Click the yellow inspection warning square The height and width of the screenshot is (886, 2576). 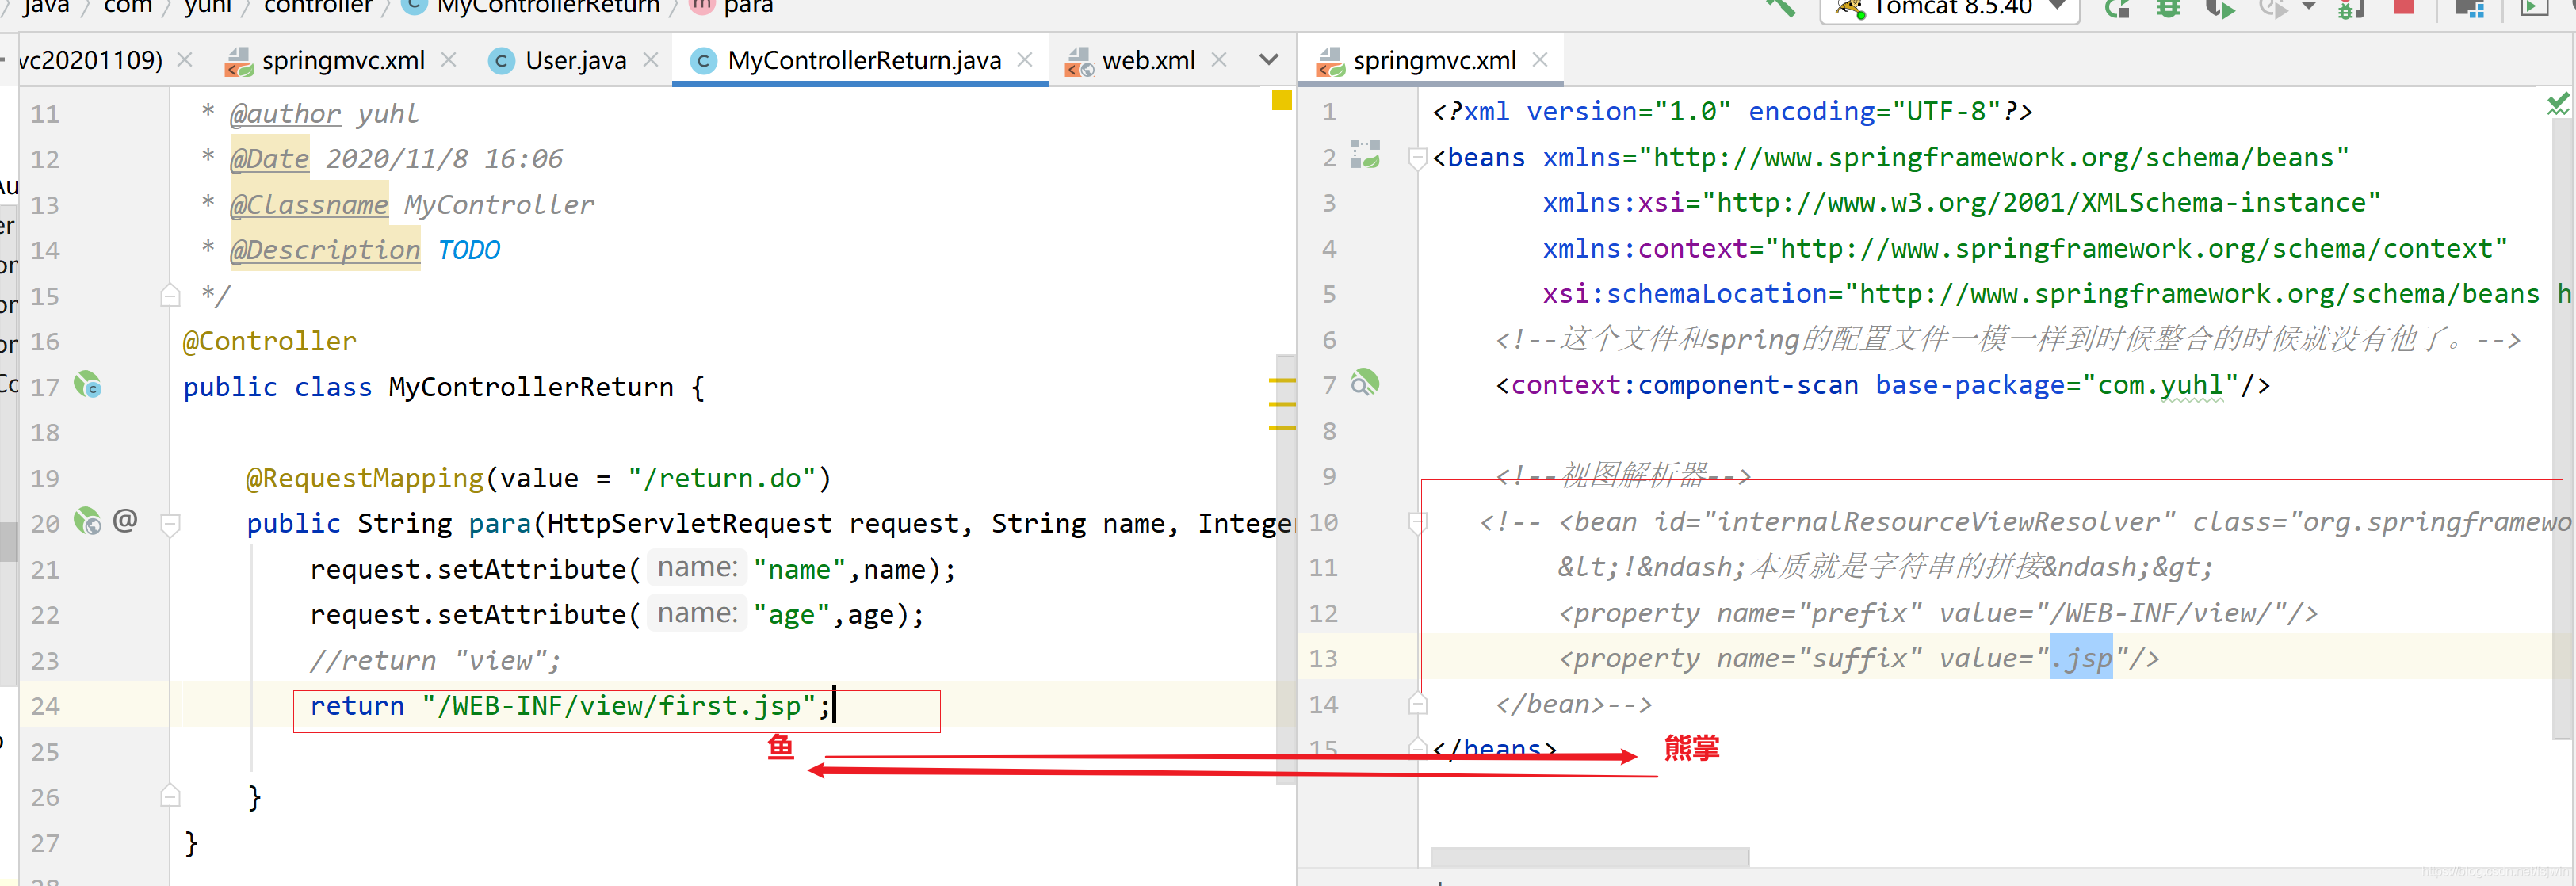pyautogui.click(x=1281, y=100)
